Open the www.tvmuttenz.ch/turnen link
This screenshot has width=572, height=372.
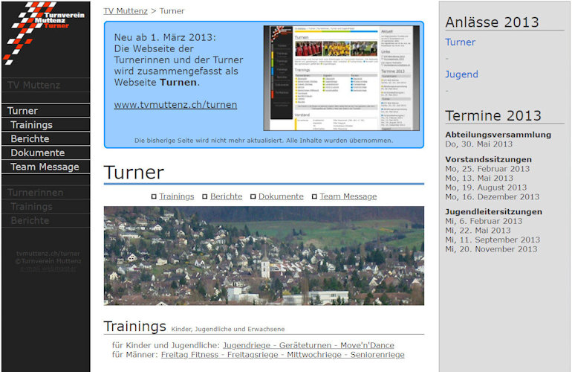(175, 105)
